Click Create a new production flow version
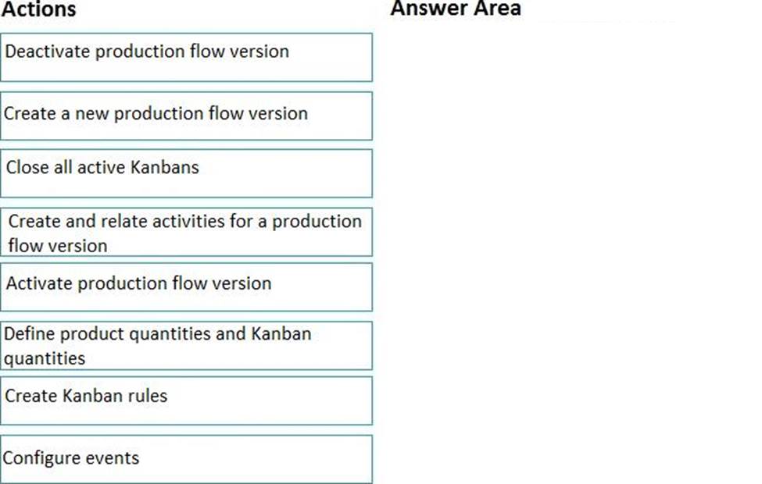Image resolution: width=762 pixels, height=484 pixels. click(187, 116)
